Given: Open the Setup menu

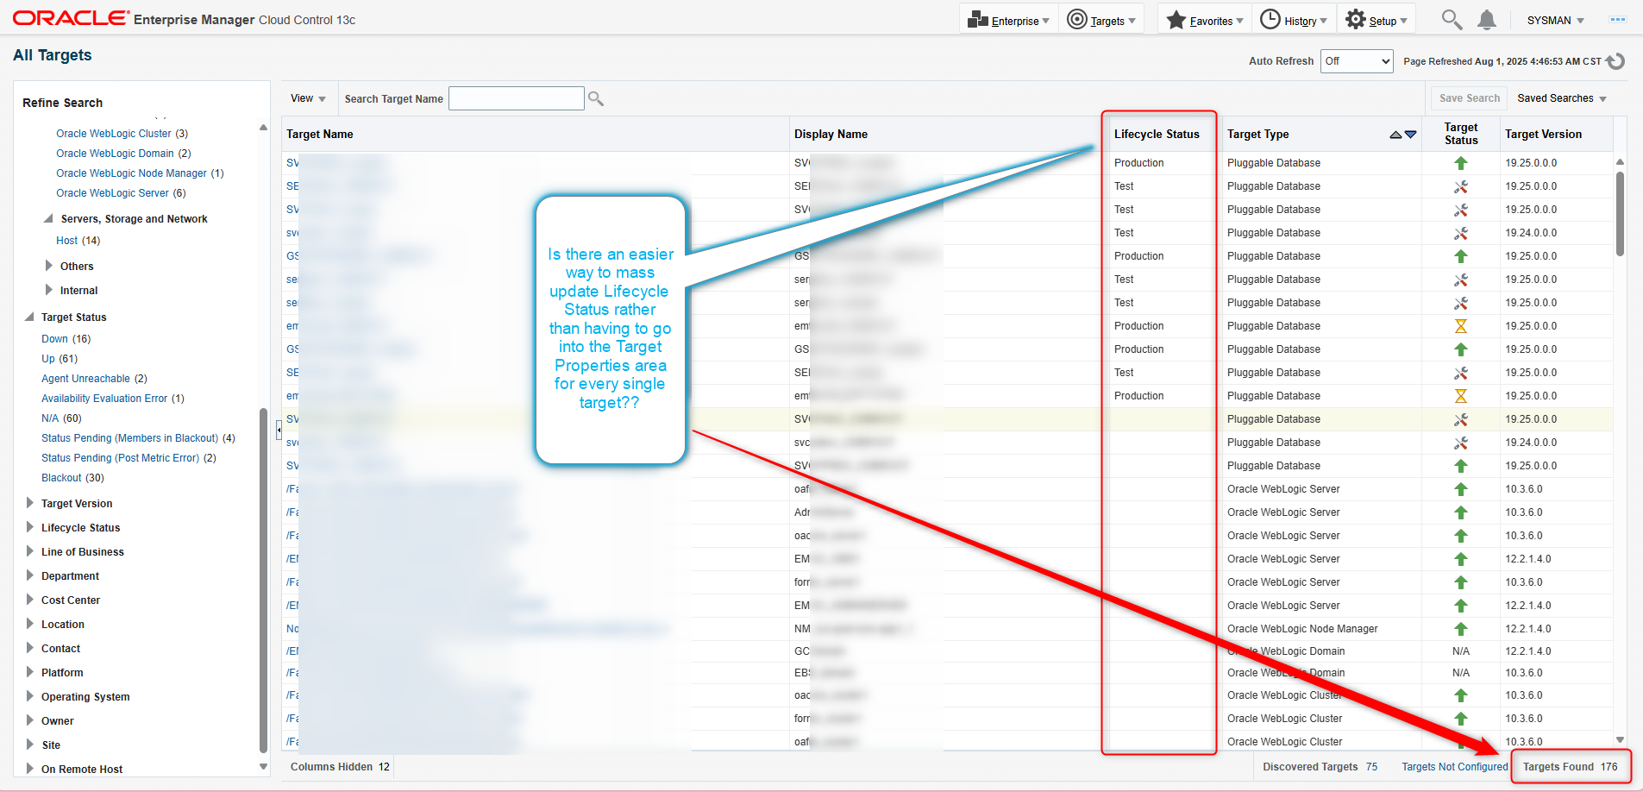Looking at the screenshot, I should coord(1376,20).
